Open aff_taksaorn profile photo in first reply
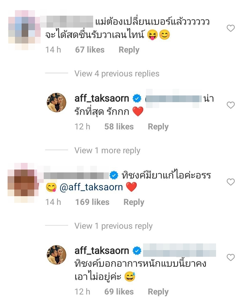 (57, 102)
